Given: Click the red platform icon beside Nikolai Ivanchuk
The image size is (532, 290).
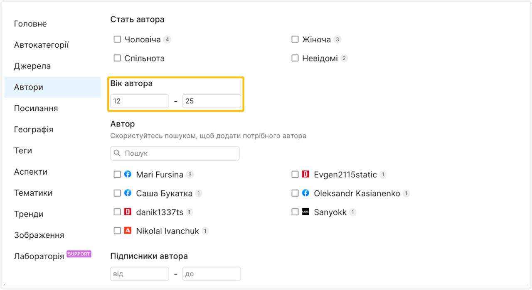Looking at the screenshot, I should (x=128, y=231).
